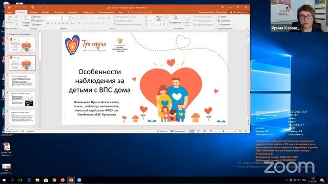Click Упорядочить (Arrange) button
328x184 pixels.
pyautogui.click(x=175, y=20)
